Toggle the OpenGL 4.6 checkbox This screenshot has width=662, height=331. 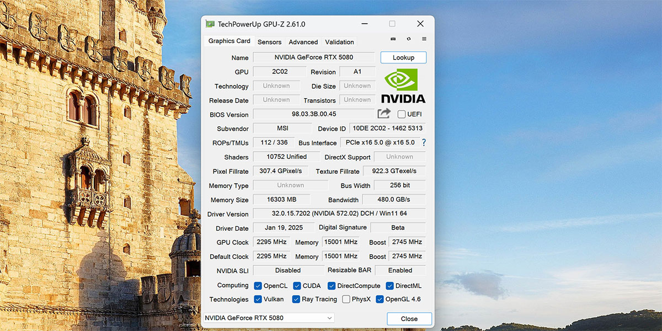pyautogui.click(x=380, y=299)
